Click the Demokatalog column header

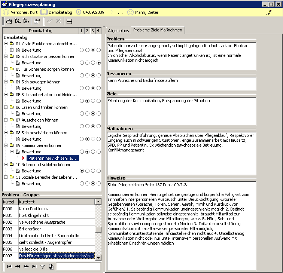(40, 31)
